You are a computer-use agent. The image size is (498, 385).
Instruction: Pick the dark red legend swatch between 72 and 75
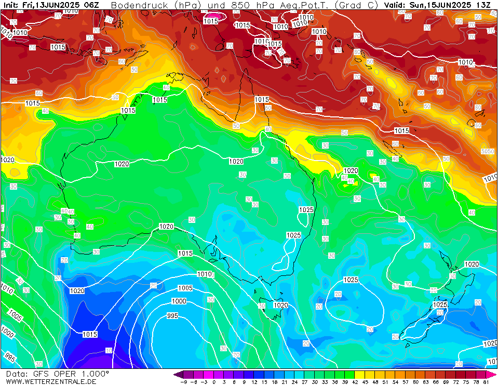tap(460, 374)
